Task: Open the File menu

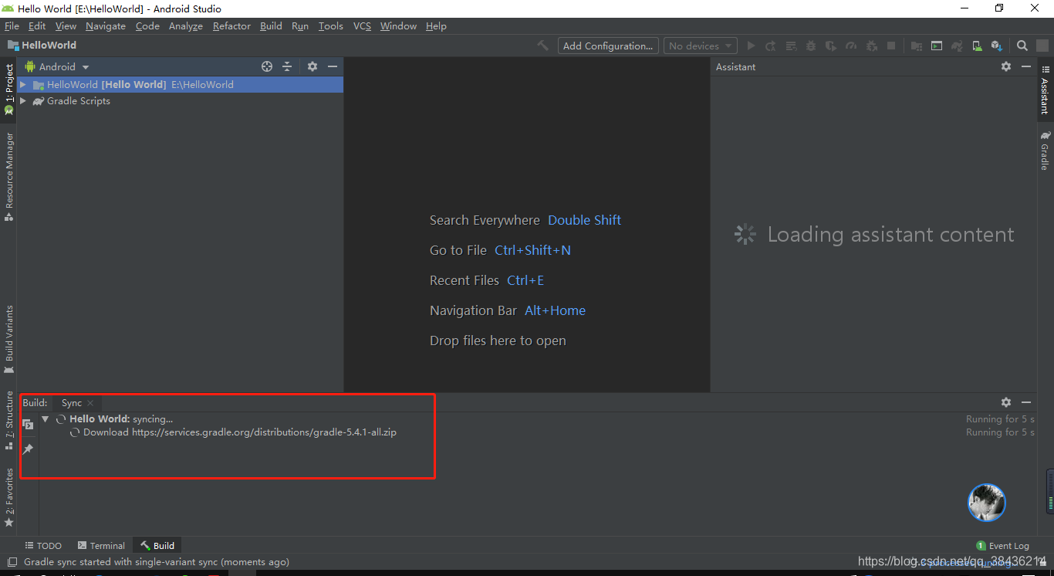Action: coord(12,25)
